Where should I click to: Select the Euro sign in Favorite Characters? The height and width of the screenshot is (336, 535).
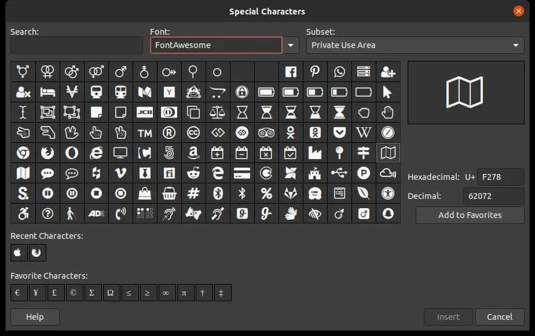(19, 293)
